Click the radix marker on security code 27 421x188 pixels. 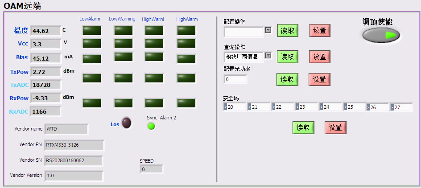tap(392, 107)
